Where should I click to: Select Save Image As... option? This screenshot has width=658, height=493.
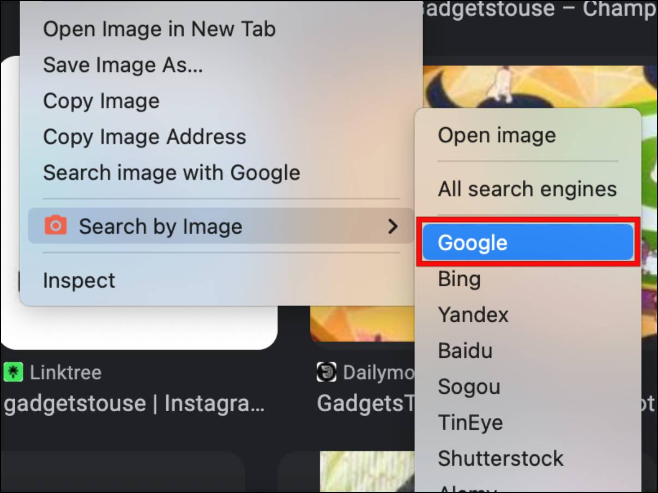123,65
